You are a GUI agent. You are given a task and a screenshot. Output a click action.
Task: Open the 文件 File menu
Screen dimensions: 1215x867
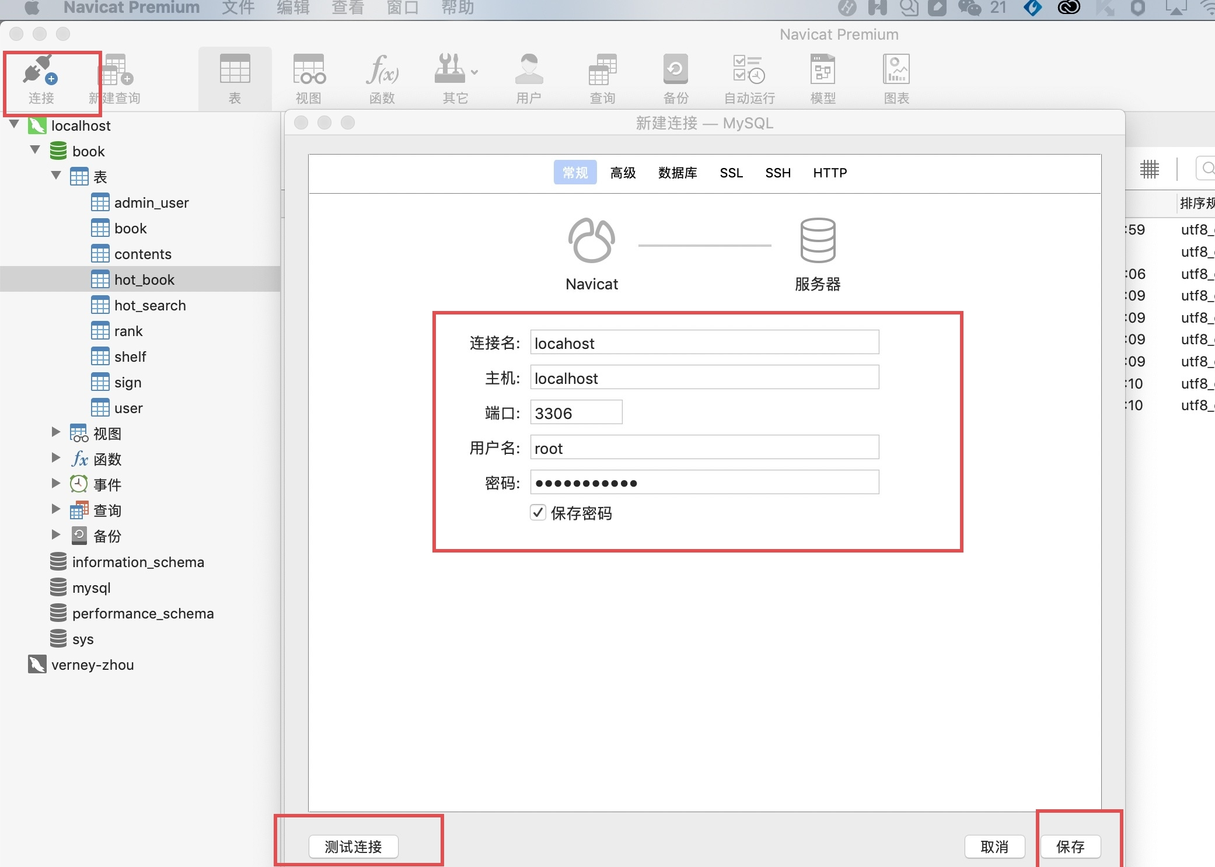238,8
